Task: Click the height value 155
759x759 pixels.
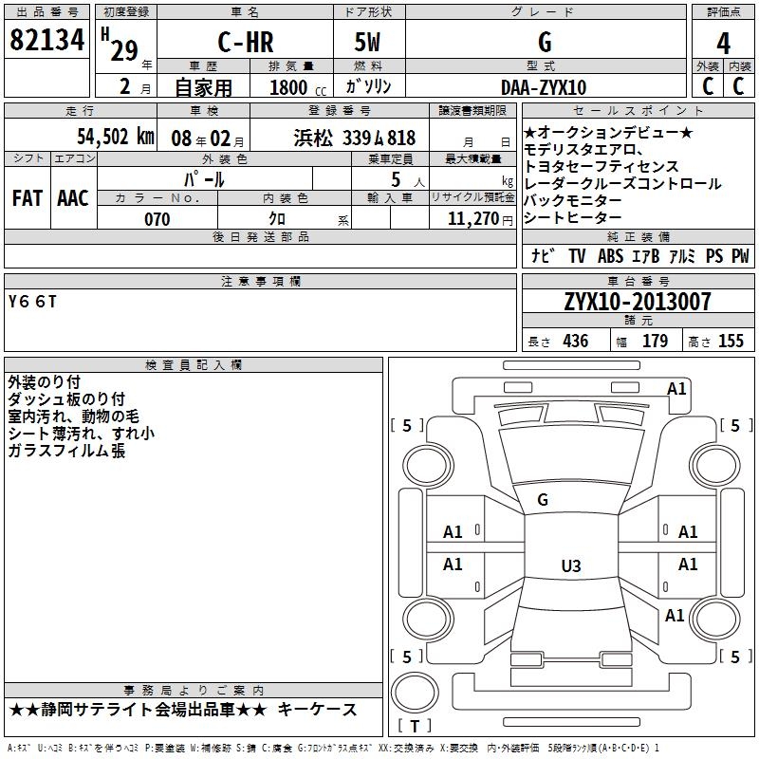Action: [x=731, y=341]
